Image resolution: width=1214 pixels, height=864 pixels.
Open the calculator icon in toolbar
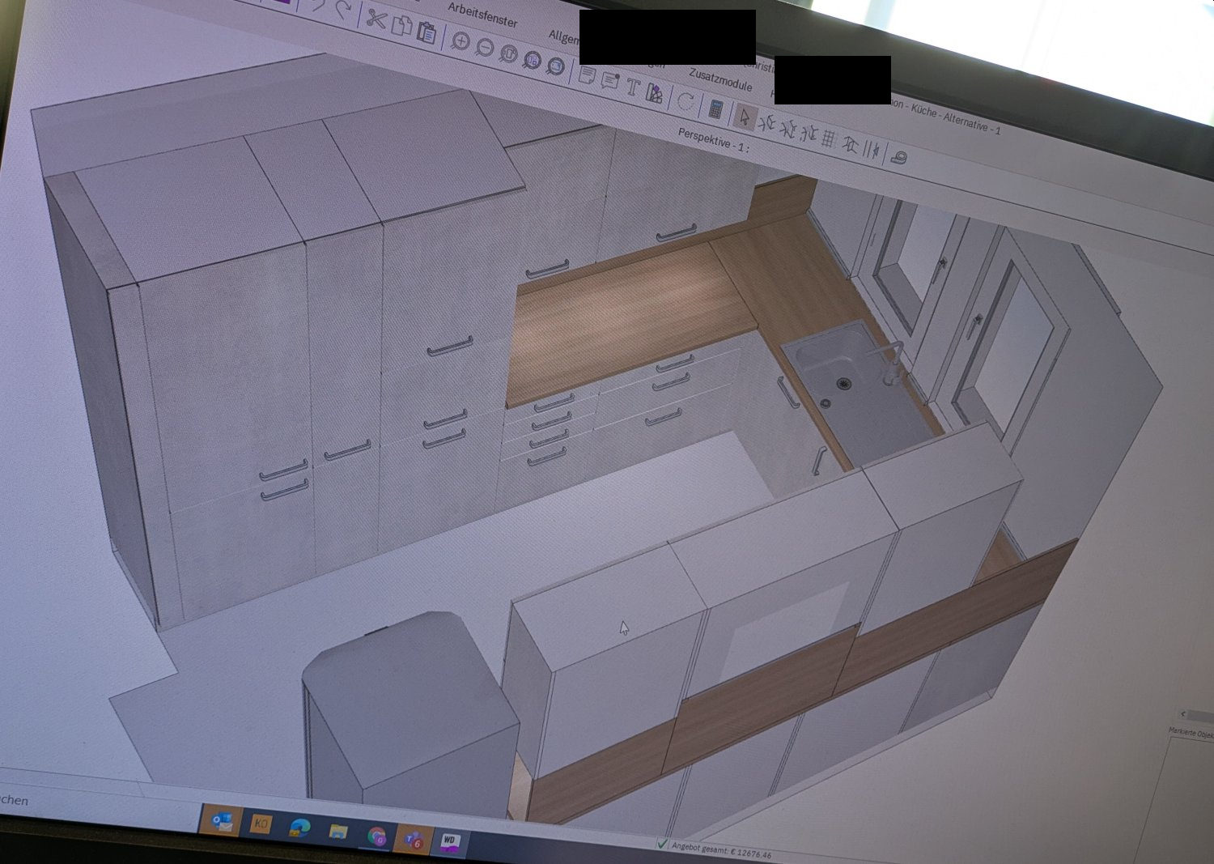(715, 109)
